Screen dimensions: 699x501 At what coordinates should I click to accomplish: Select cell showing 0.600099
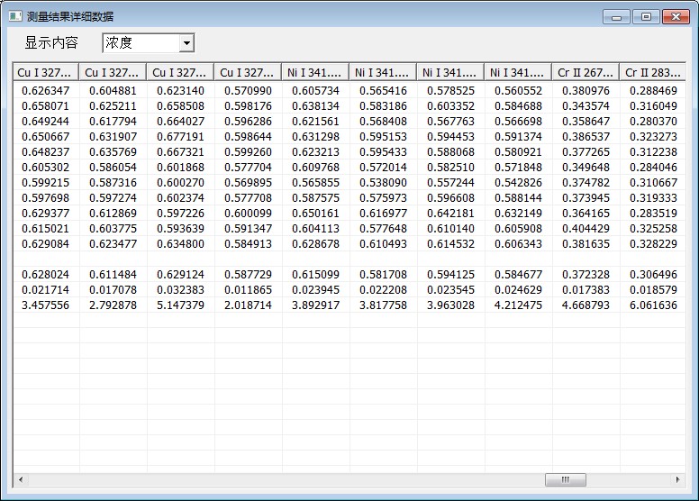click(248, 214)
